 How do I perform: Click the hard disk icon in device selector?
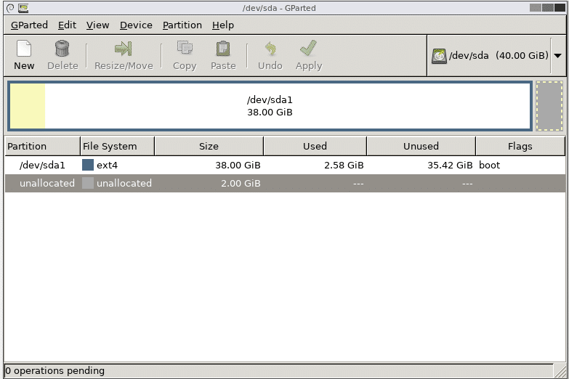click(x=439, y=56)
